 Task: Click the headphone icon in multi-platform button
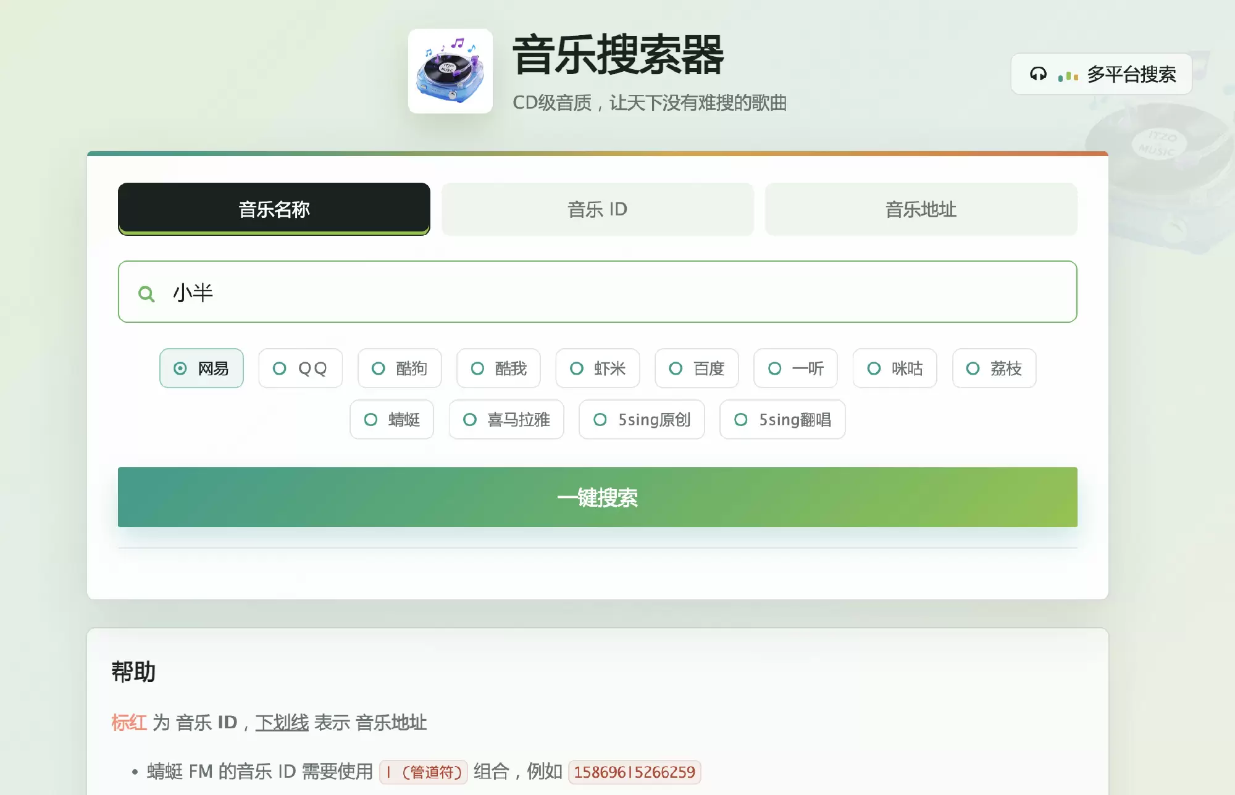coord(1038,74)
